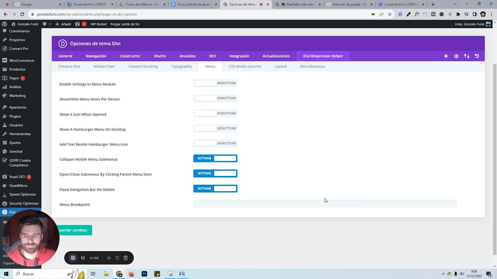Click the plus icon in the Divi options bar
The width and height of the screenshot is (497, 279).
pyautogui.click(x=446, y=56)
